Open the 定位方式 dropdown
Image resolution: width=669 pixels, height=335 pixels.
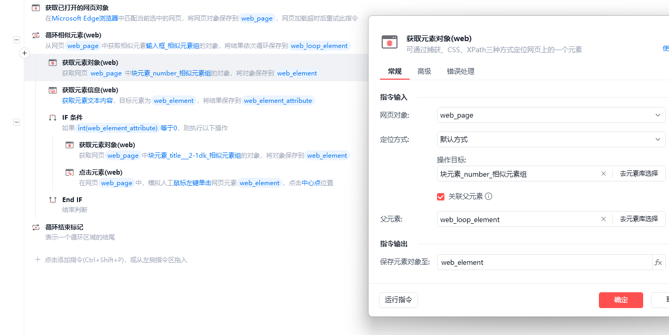click(x=551, y=139)
